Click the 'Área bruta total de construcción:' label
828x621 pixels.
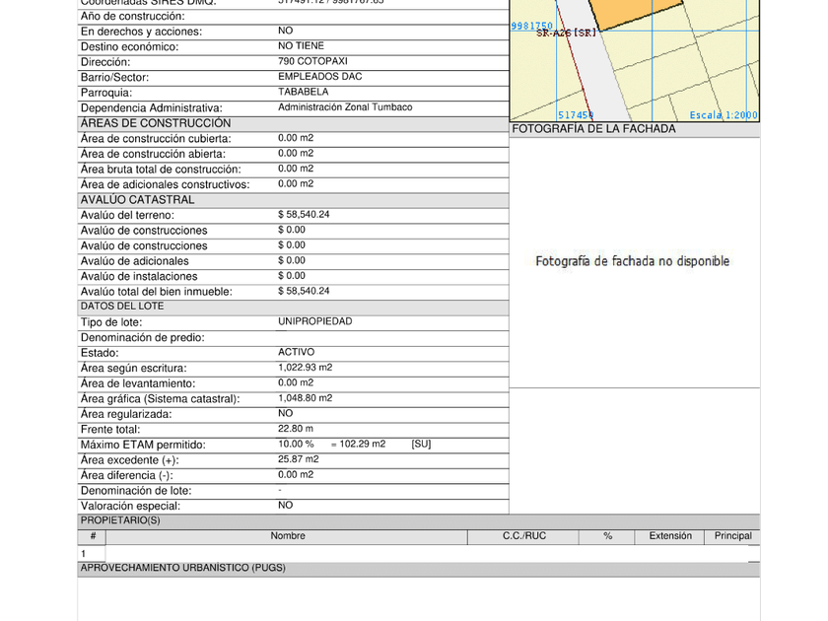point(161,169)
